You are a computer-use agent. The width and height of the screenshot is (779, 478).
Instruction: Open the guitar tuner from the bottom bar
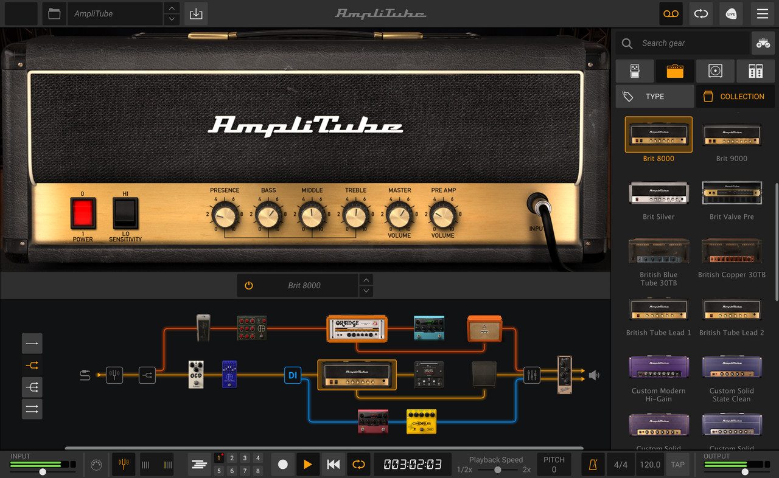[124, 464]
